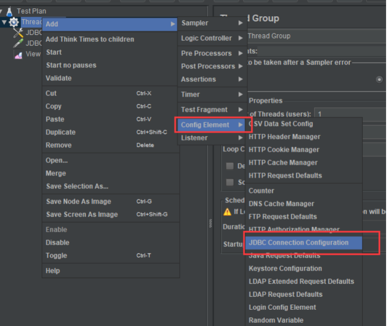Toggle the first checkbox under Loop Count
The width and height of the screenshot is (387, 326).
pos(230,166)
